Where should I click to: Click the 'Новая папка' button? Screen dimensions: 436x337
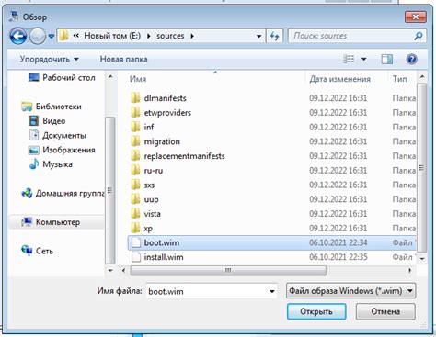(123, 59)
